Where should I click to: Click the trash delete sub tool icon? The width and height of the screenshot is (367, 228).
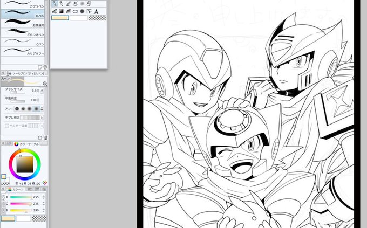[x=45, y=67]
